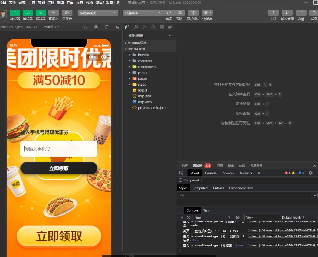Open the 小程序模式 mode dropdown
The width and height of the screenshot is (318, 257).
click(x=97, y=13)
